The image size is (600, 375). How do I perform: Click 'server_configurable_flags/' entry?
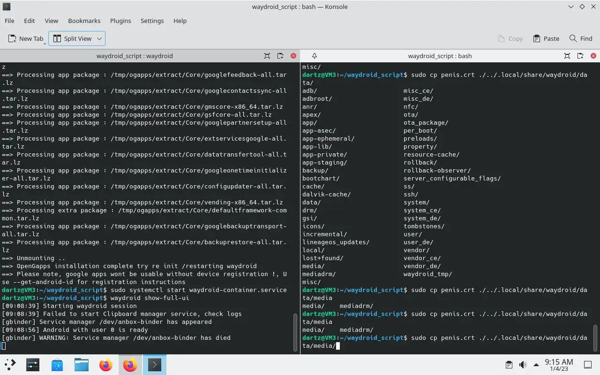(452, 178)
